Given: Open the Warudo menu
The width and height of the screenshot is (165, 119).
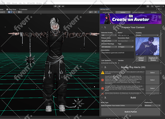Looking at the screenshot, I should tap(15, 3).
